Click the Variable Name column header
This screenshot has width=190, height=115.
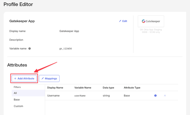click(83, 88)
